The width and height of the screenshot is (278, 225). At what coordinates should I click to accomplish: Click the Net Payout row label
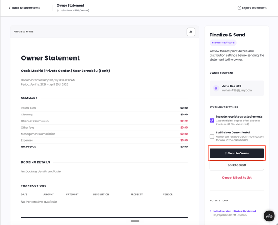[x=28, y=147]
